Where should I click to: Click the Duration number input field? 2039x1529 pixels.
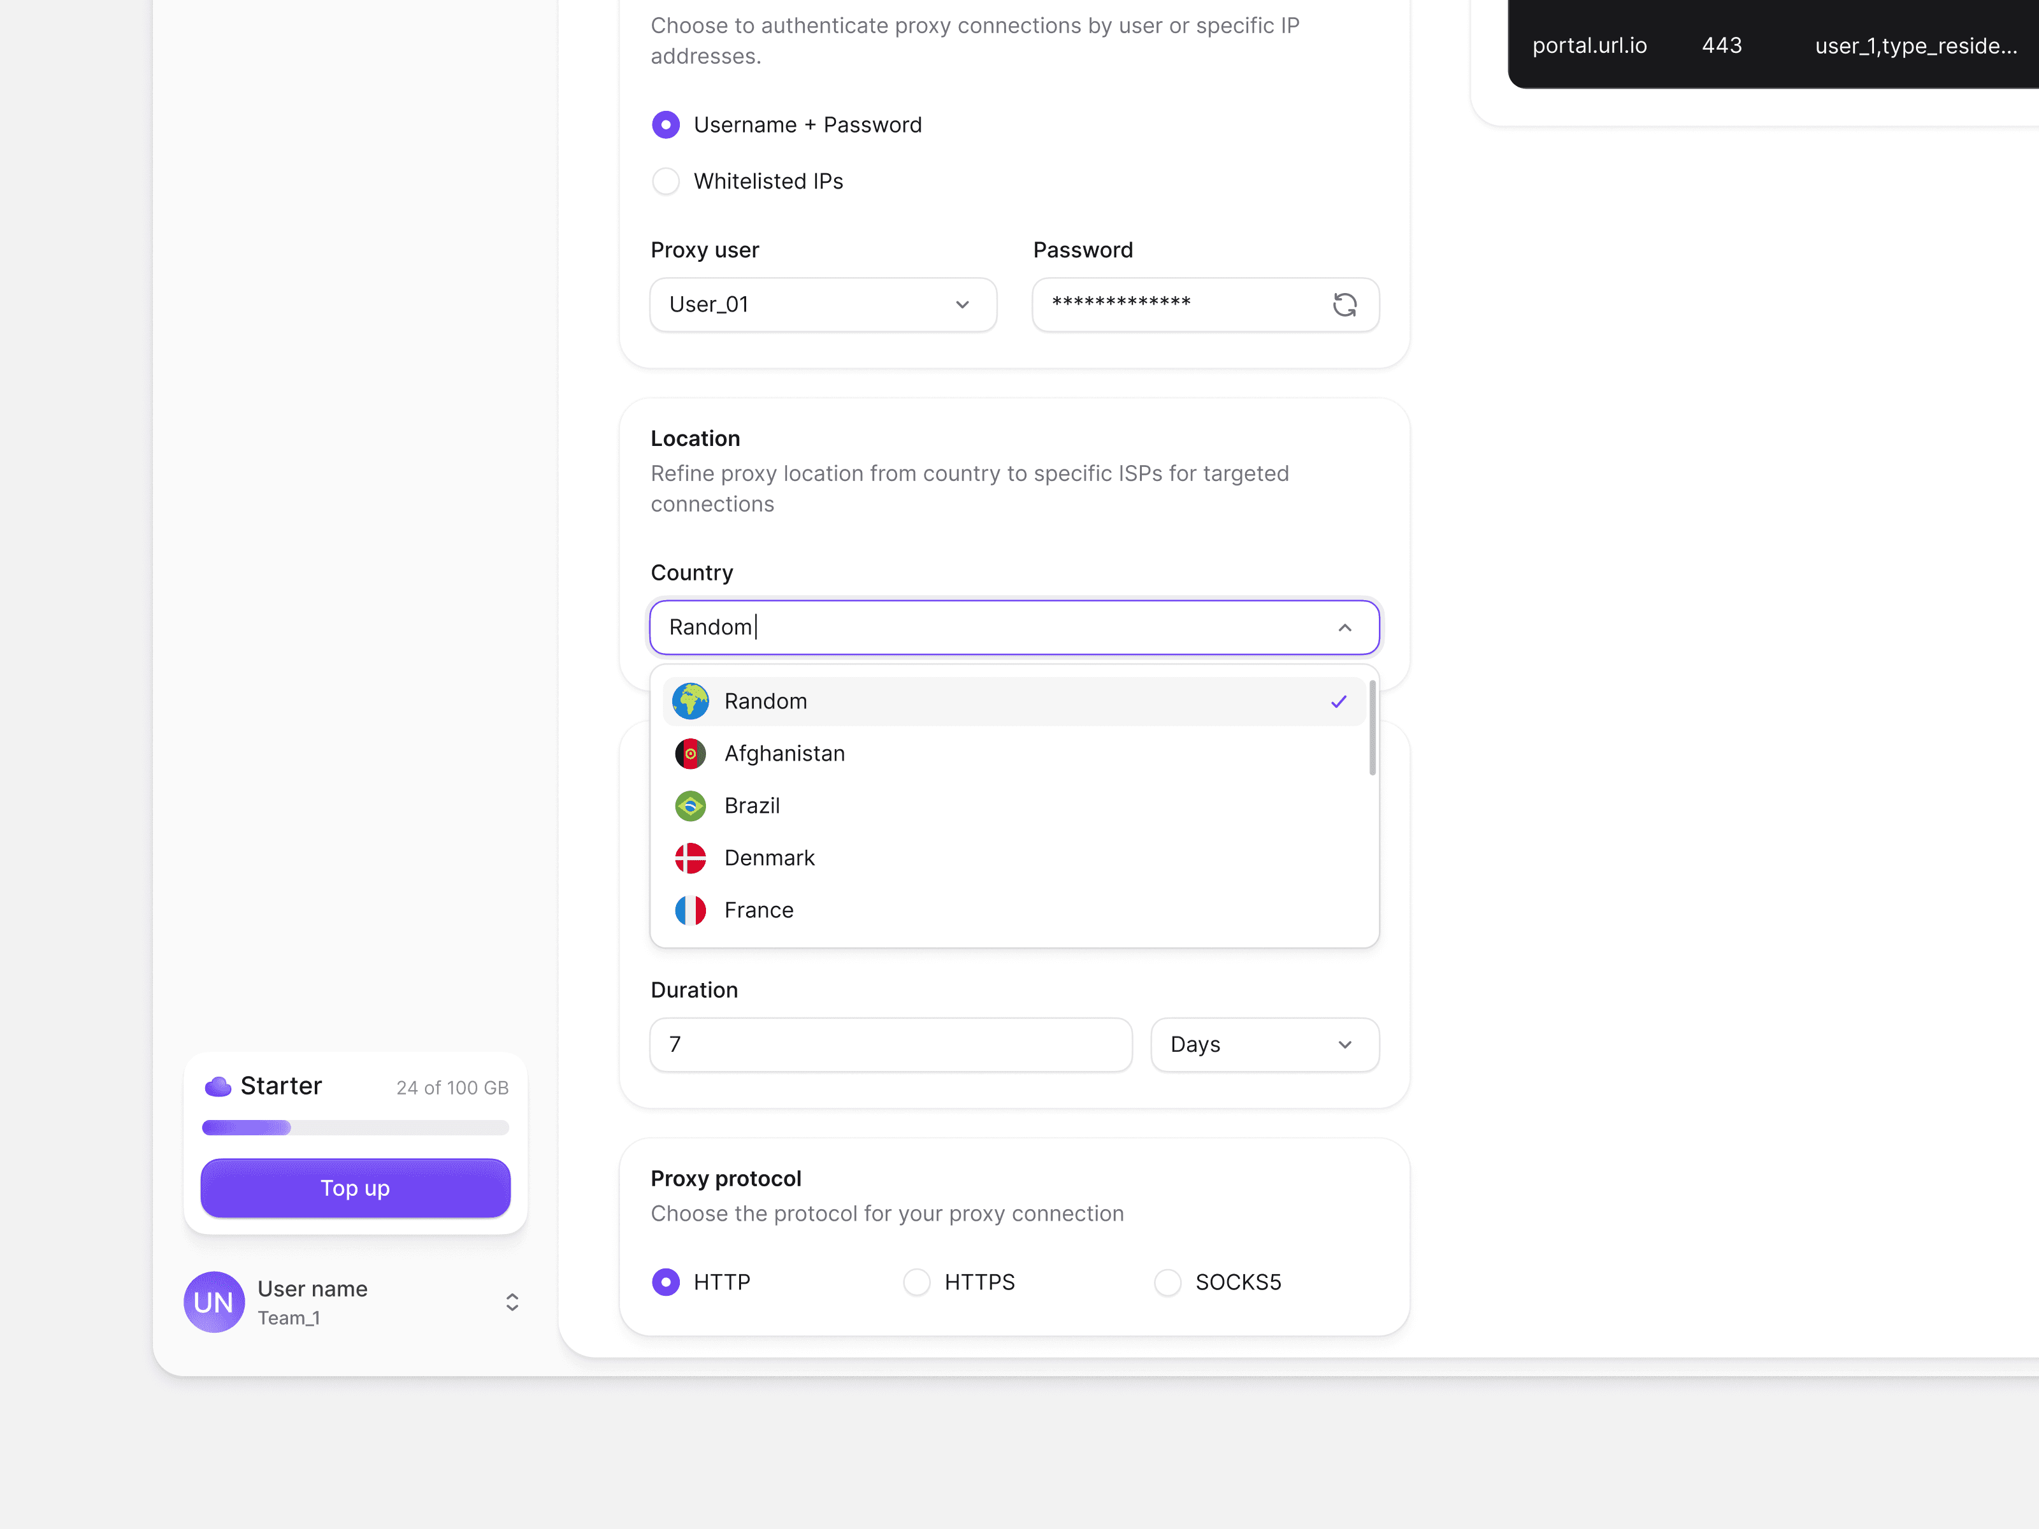pos(890,1044)
